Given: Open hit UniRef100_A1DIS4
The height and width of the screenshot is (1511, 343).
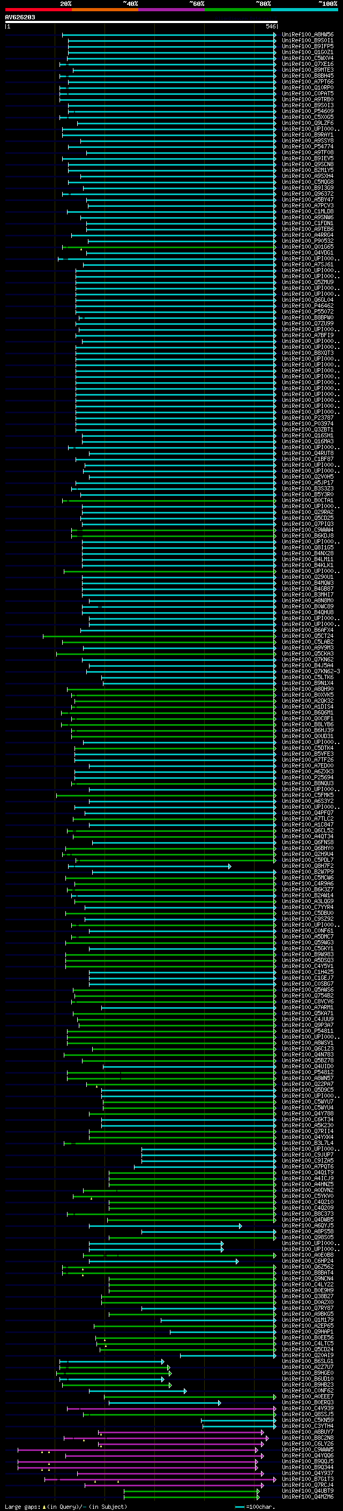Looking at the screenshot, I should click(x=308, y=707).
